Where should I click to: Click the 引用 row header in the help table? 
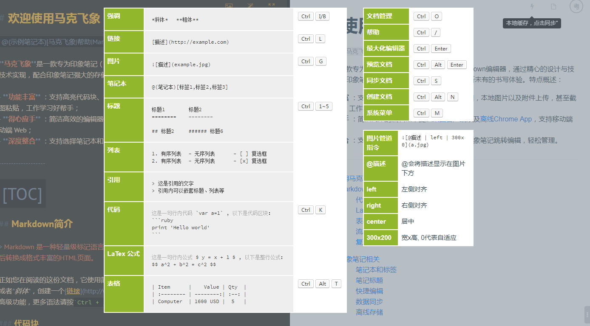point(124,187)
